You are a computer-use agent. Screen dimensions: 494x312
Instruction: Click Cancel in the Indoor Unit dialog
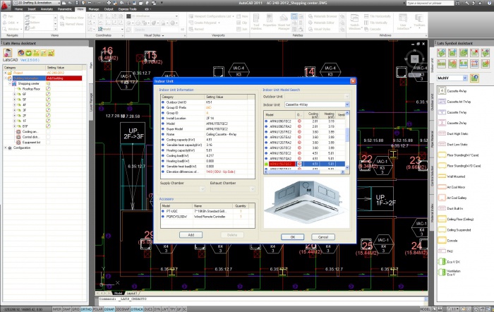coord(323,237)
